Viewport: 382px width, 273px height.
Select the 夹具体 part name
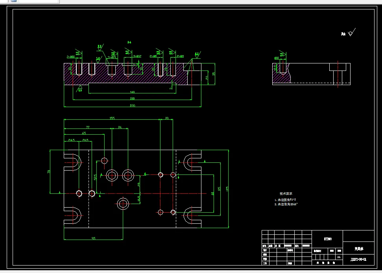click(x=359, y=249)
